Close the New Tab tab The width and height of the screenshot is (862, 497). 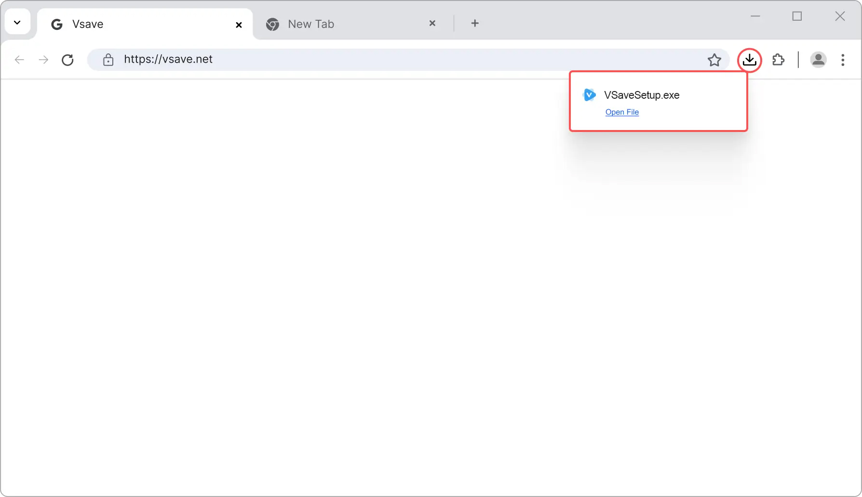(432, 23)
